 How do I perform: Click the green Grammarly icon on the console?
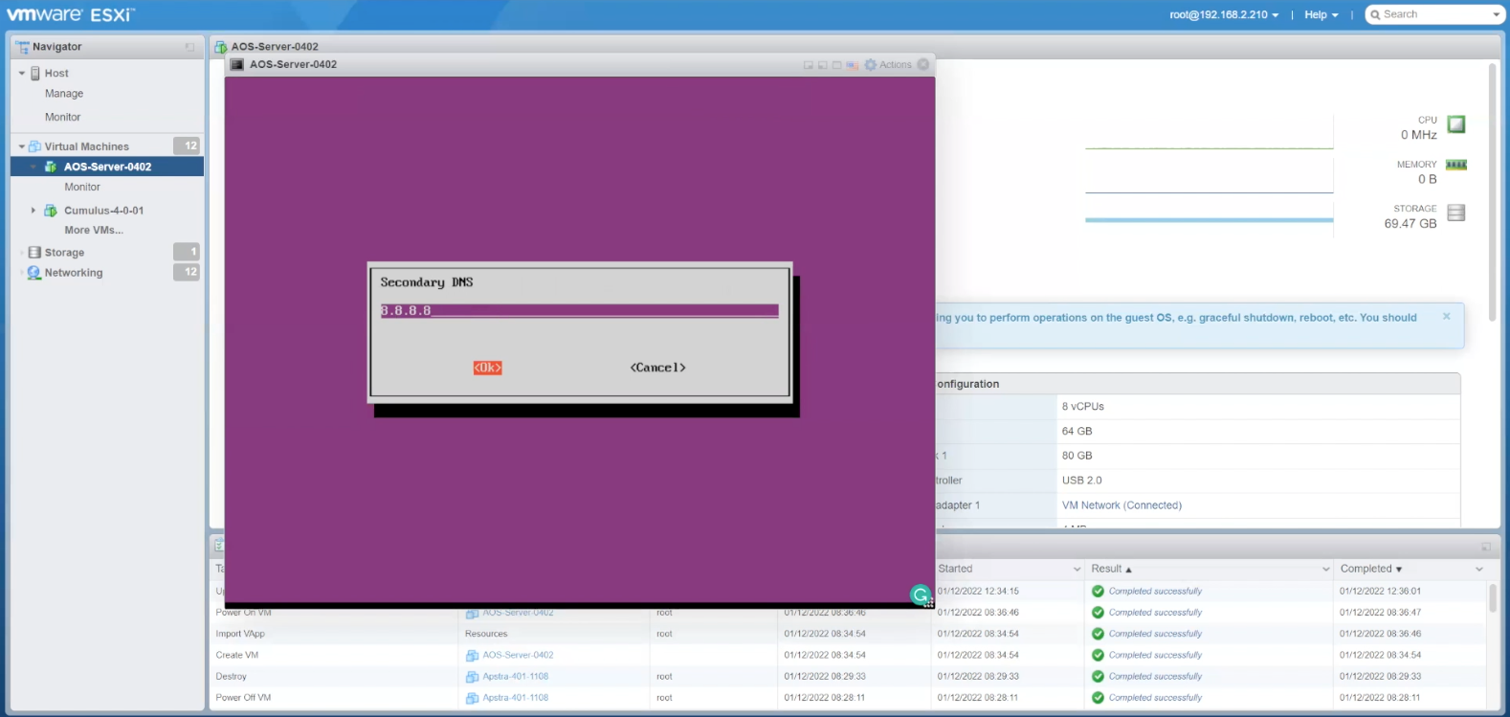tap(921, 595)
